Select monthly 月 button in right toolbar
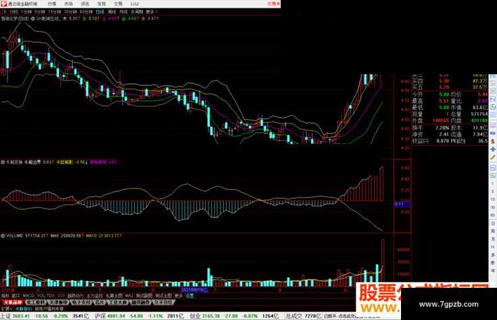The image size is (497, 320). pos(493,239)
